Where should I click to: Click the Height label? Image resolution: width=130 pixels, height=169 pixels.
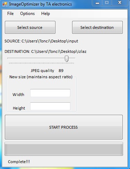point(19,108)
